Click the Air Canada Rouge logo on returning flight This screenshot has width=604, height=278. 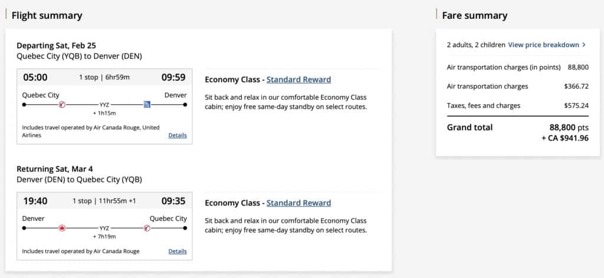tap(147, 228)
